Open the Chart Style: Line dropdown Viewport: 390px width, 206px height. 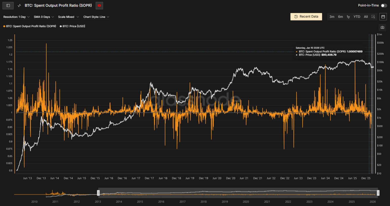pyautogui.click(x=96, y=17)
